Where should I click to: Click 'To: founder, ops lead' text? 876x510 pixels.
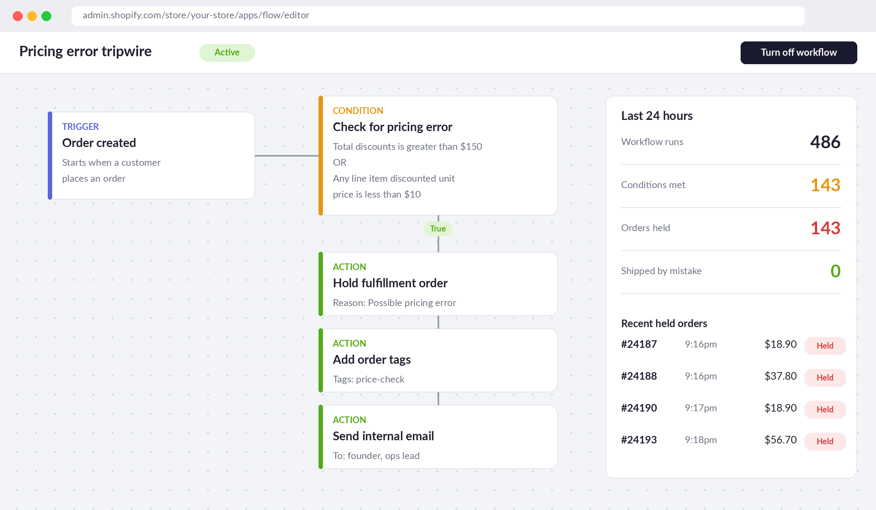(376, 456)
